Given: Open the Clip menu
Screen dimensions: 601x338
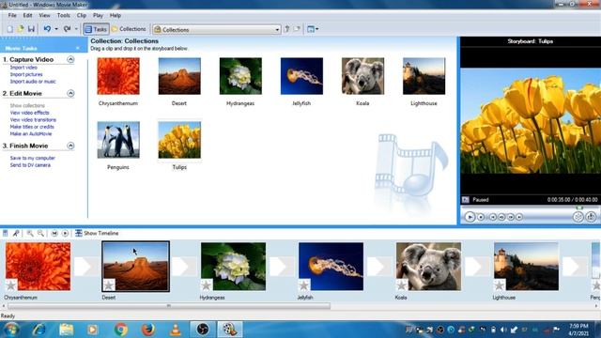Looking at the screenshot, I should [x=82, y=15].
